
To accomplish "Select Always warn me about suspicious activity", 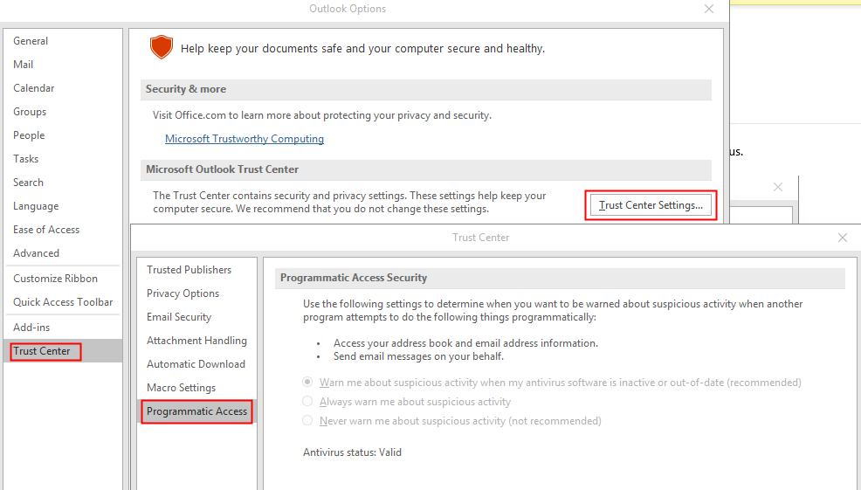I will [x=307, y=401].
